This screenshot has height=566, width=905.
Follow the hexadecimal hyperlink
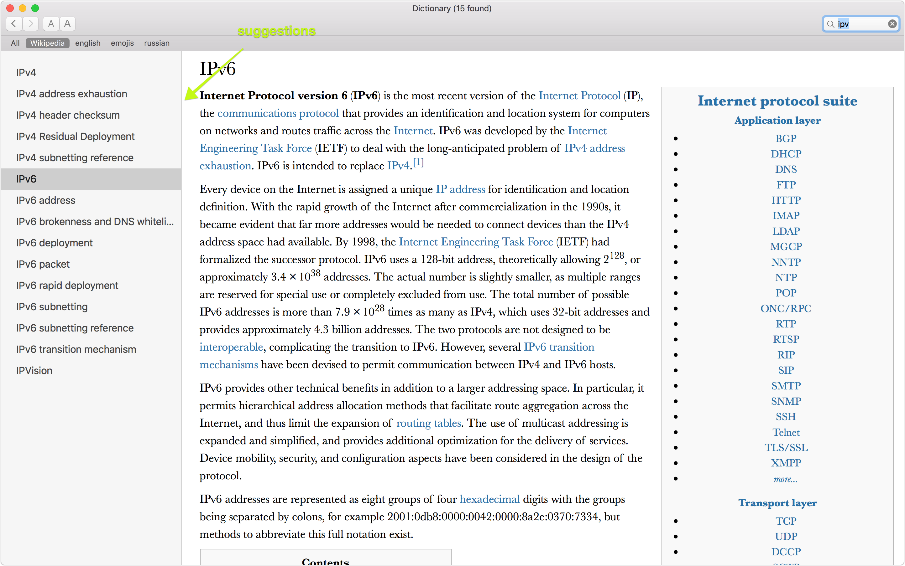[489, 499]
